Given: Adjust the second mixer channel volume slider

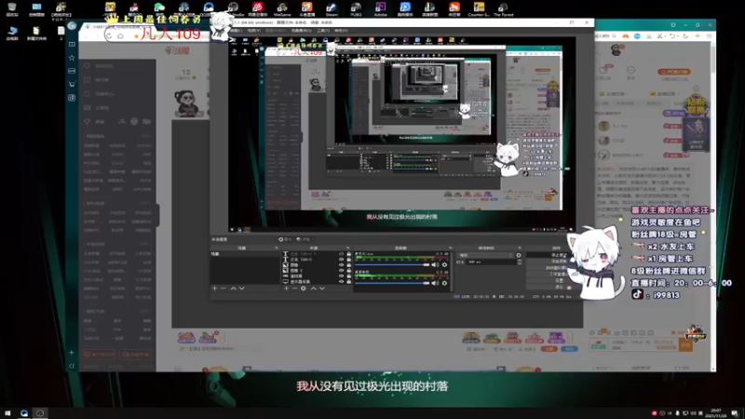Looking at the screenshot, I should coord(392,283).
